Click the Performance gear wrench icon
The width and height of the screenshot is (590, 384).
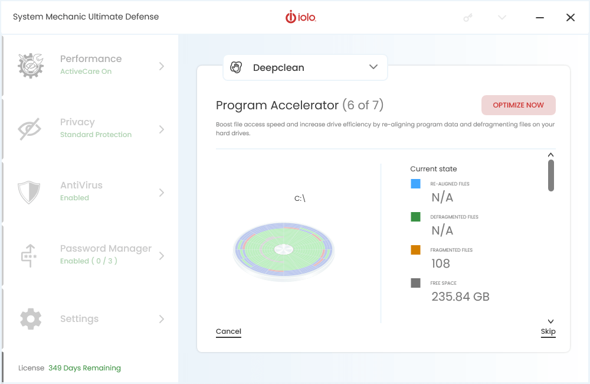click(30, 66)
